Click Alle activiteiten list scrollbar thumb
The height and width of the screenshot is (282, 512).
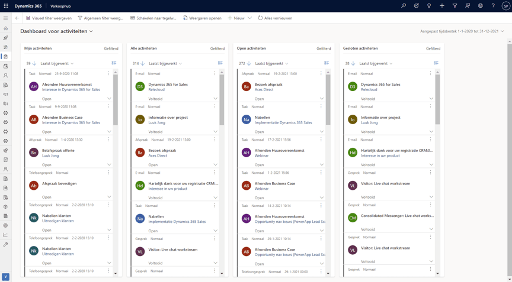coord(222,100)
